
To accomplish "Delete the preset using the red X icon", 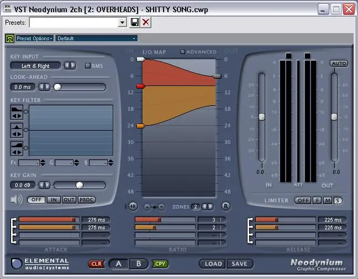I will [x=146, y=23].
